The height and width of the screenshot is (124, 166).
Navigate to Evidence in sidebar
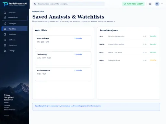click(x=15, y=40)
